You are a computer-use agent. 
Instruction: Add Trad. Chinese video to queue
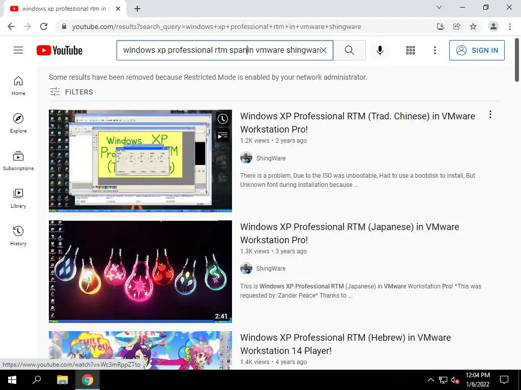[x=223, y=135]
